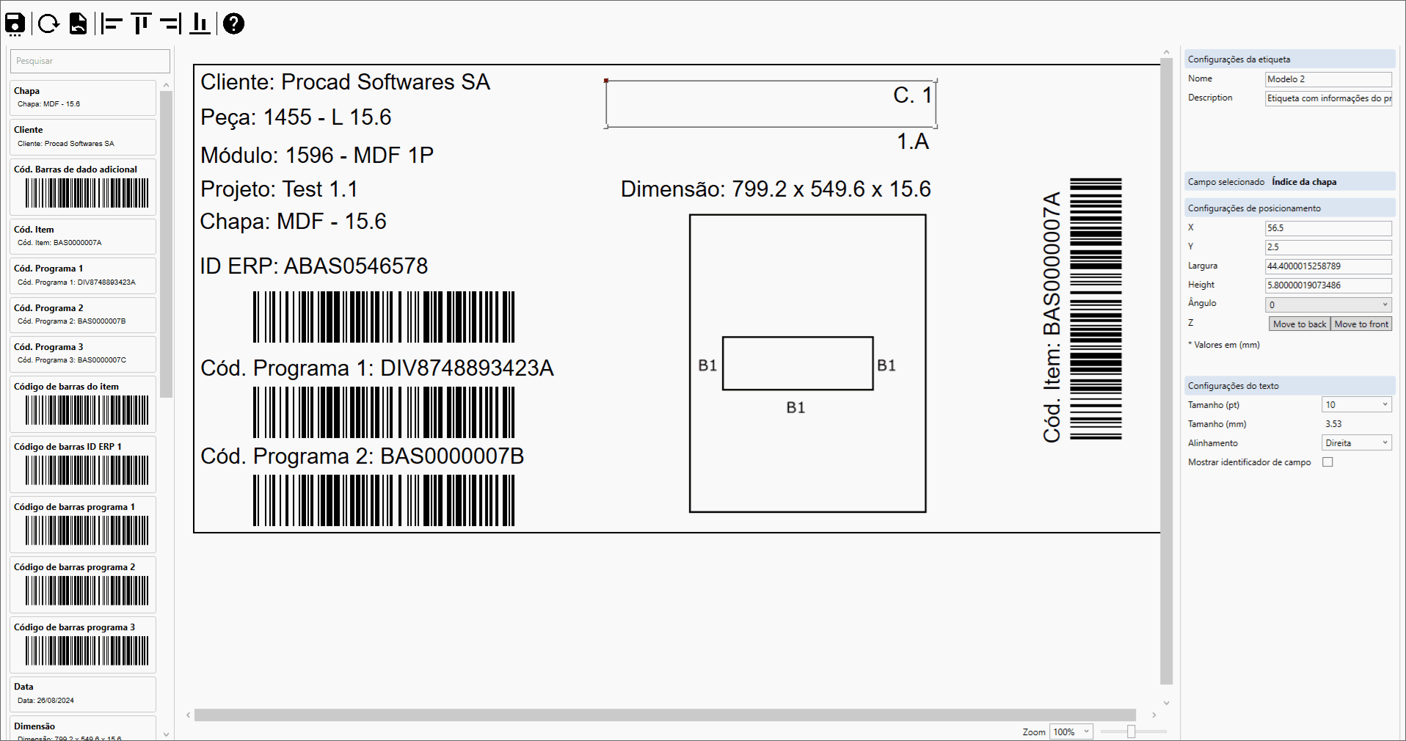This screenshot has width=1406, height=741.
Task: Align selected fields to right
Action: click(170, 24)
